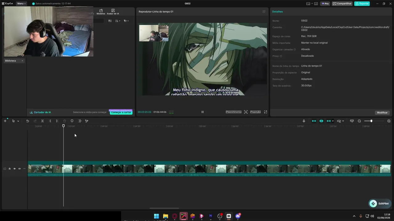Click the info icon beside Organizar camadas

point(295,49)
